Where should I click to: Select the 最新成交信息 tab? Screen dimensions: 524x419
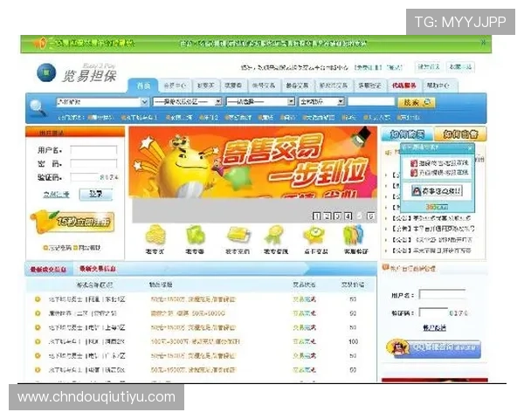pyautogui.click(x=48, y=270)
